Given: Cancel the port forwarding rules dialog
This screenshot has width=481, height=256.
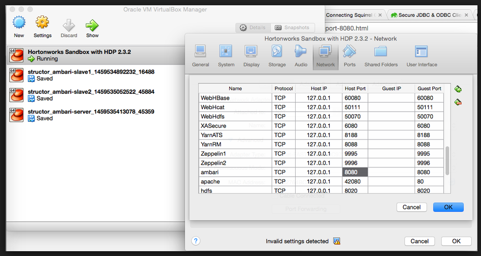Looking at the screenshot, I should click(411, 207).
